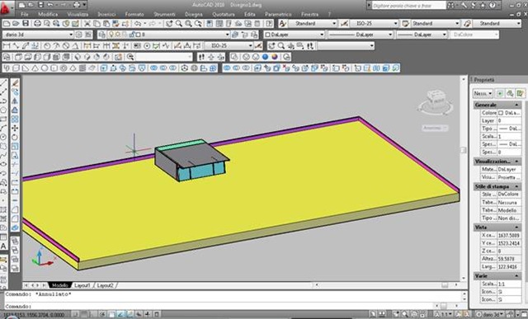This screenshot has height=319, width=528.
Task: Collapse the Generale section in Proprietà
Action: [x=516, y=105]
